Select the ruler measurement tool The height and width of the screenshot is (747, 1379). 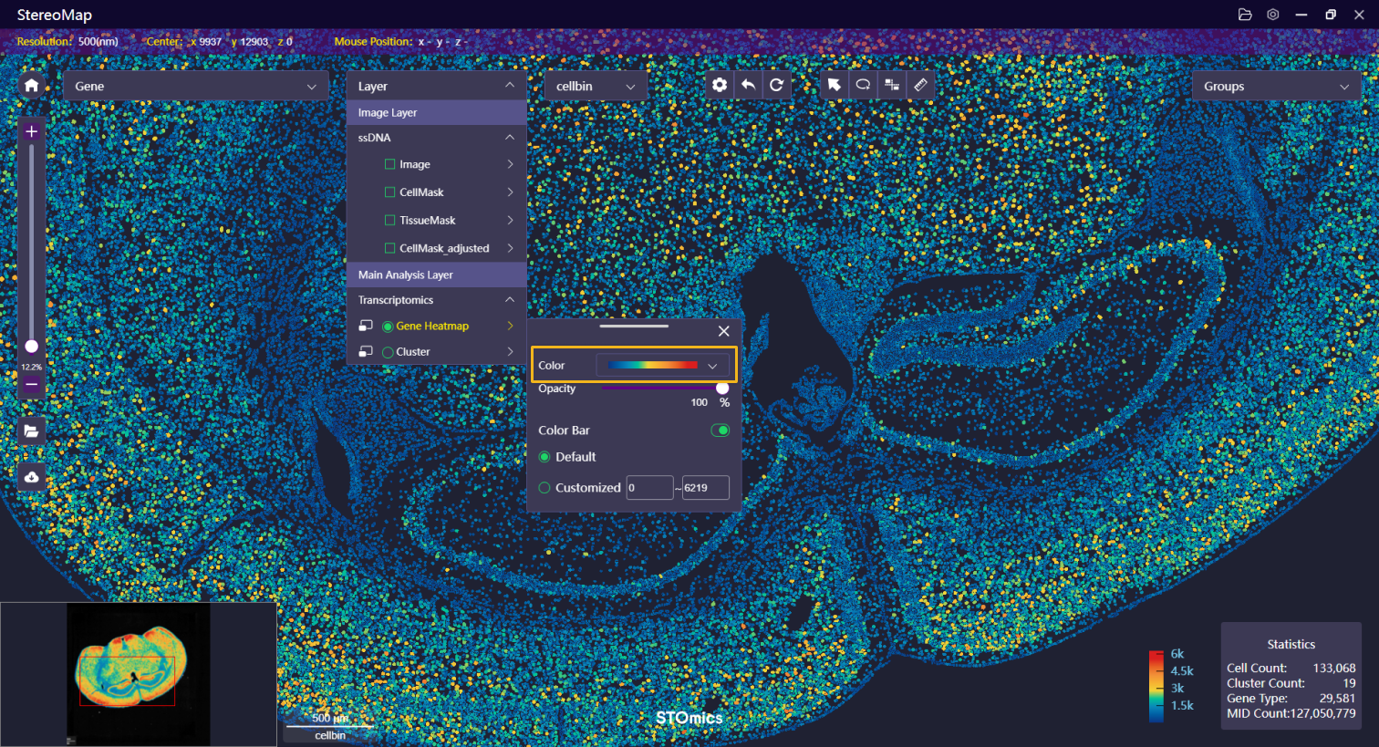920,85
